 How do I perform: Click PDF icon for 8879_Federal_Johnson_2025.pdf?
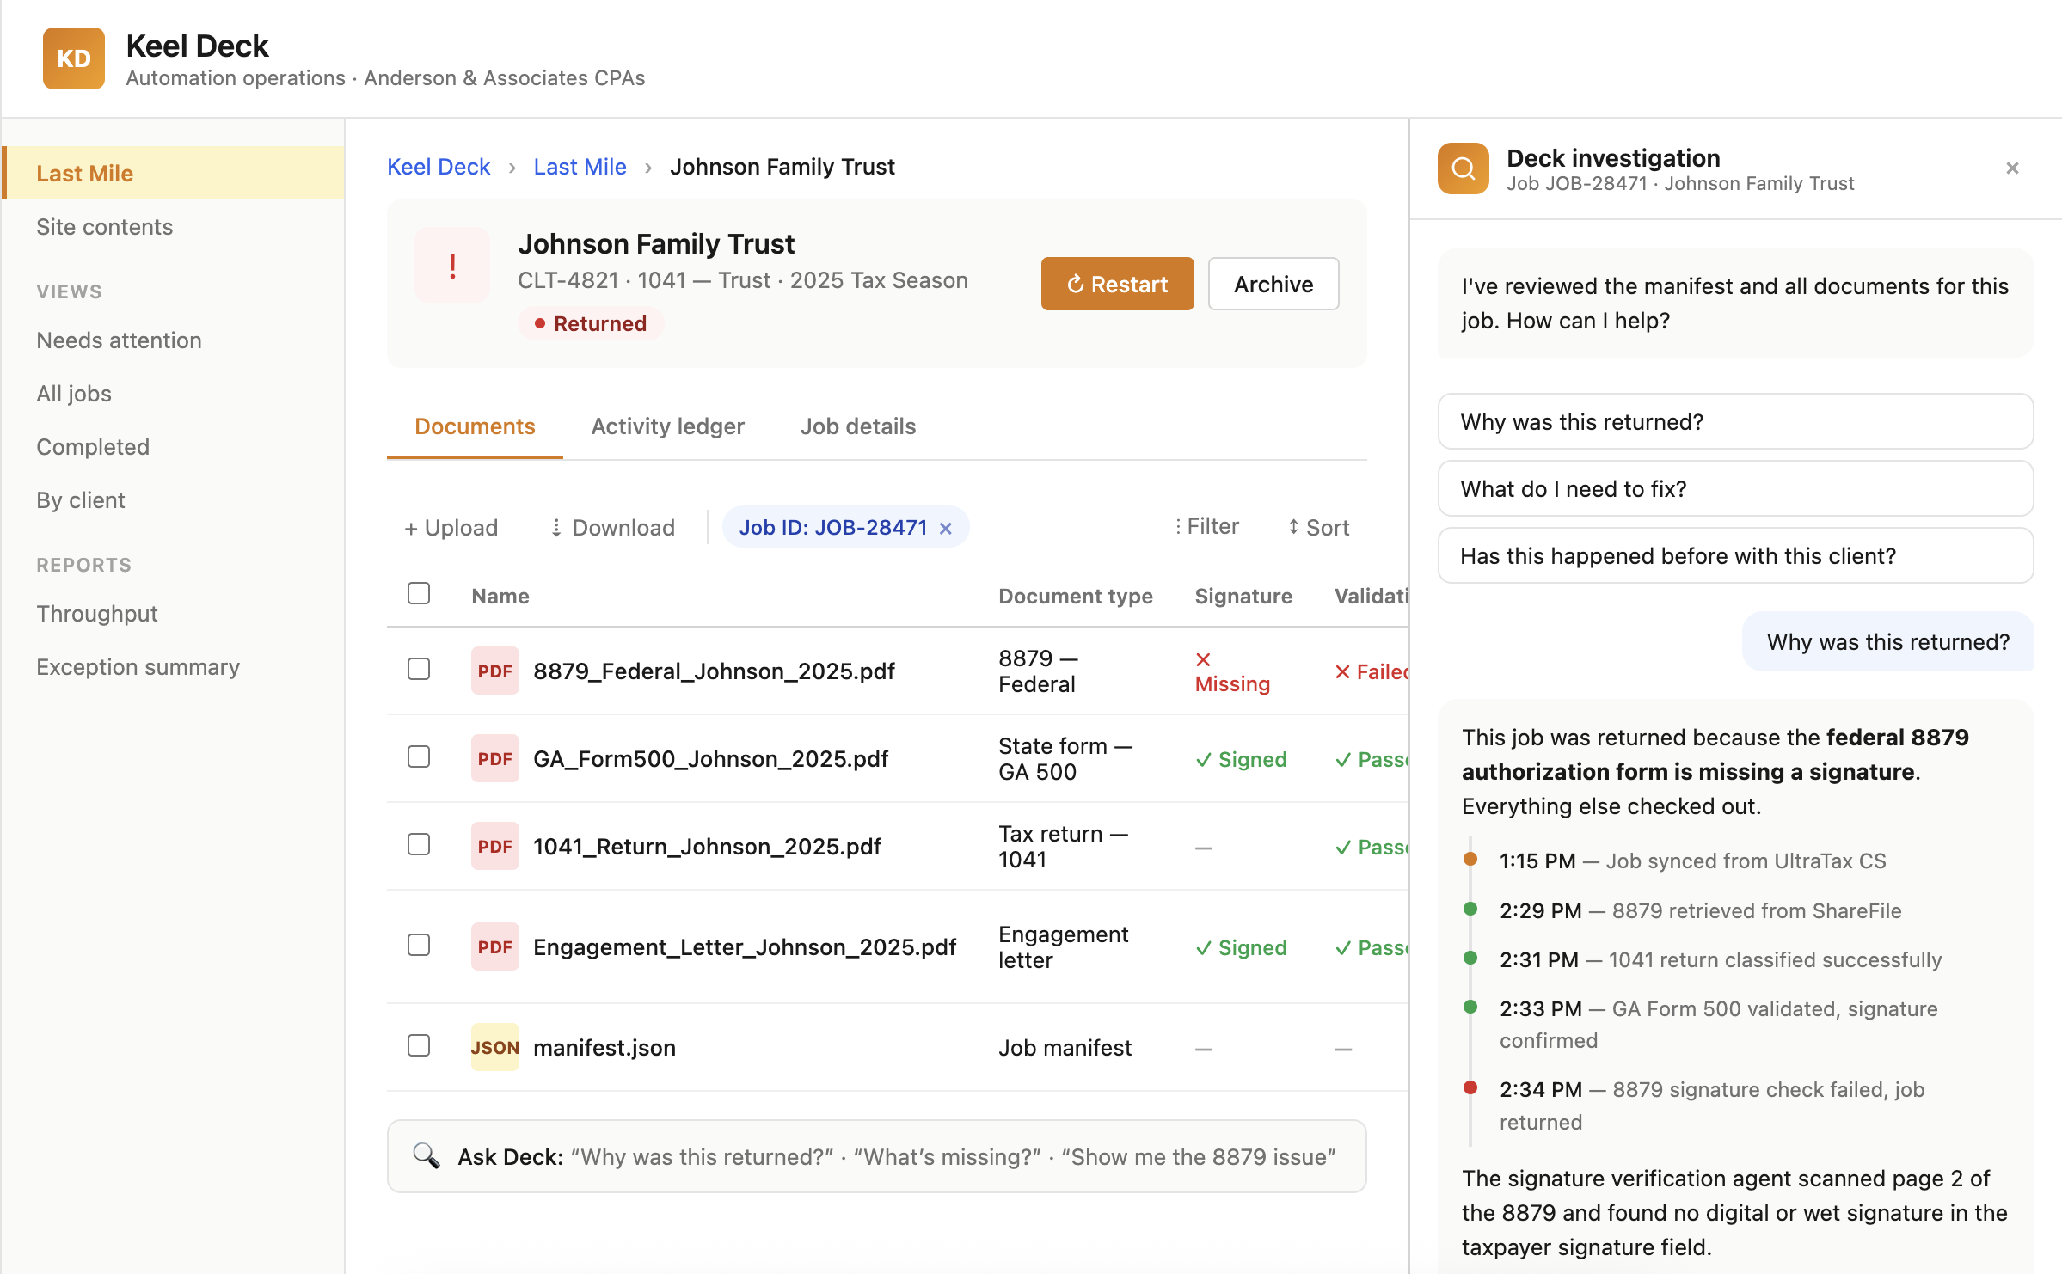[x=494, y=671]
